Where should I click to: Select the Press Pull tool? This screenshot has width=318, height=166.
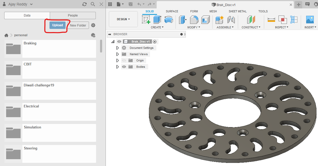183,19
